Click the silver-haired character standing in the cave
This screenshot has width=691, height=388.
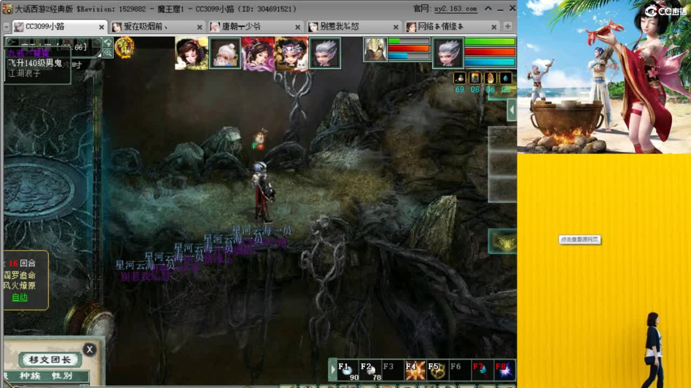coord(263,192)
